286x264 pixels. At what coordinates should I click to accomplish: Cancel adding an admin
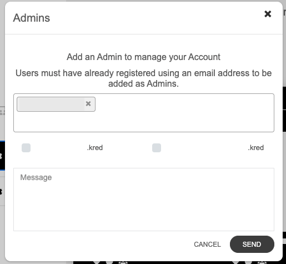click(x=207, y=245)
